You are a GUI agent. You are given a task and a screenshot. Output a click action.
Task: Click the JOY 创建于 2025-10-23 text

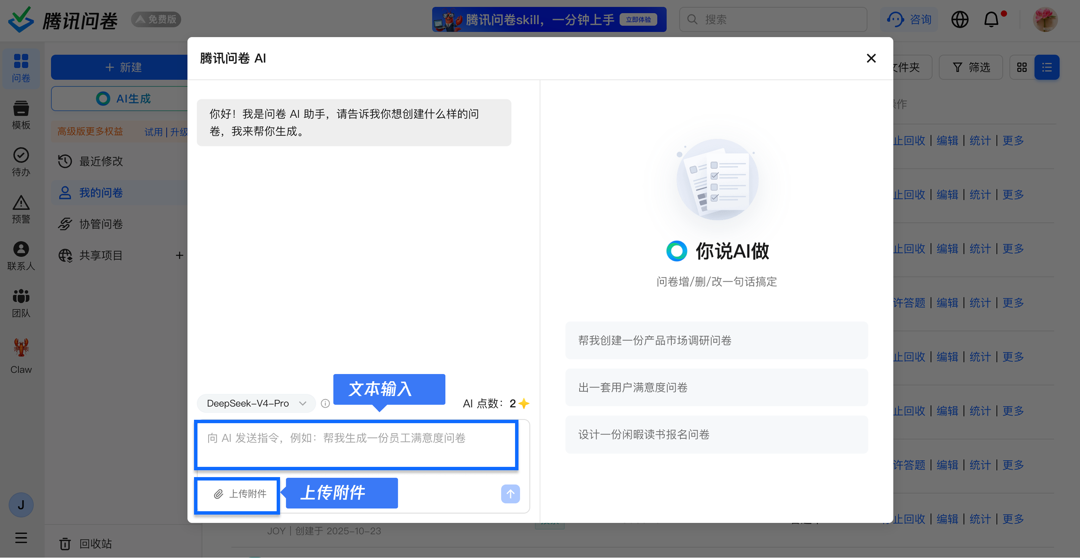pos(324,531)
